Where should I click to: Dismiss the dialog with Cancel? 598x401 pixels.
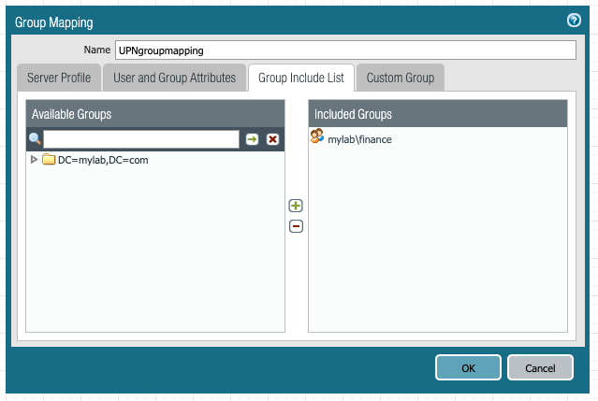pos(540,367)
